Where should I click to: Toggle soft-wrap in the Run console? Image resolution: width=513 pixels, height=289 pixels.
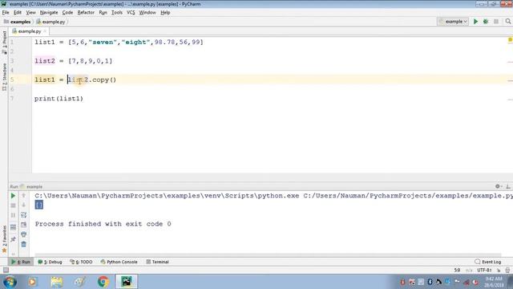click(23, 215)
